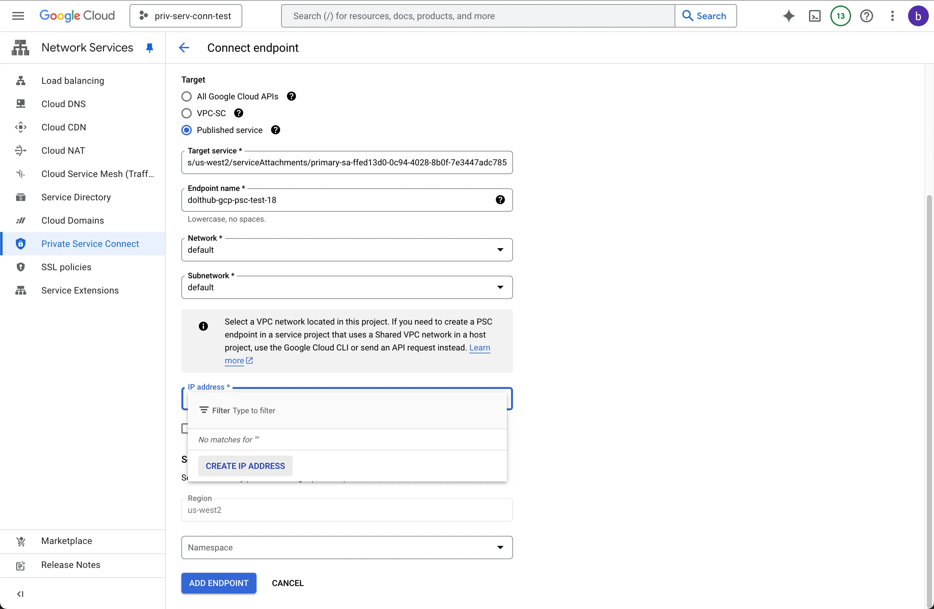
Task: Open Cloud NAT in the sidebar
Action: 63,150
